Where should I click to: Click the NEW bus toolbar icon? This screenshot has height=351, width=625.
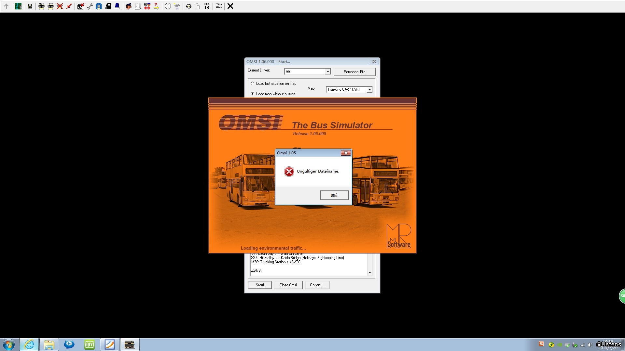(41, 6)
